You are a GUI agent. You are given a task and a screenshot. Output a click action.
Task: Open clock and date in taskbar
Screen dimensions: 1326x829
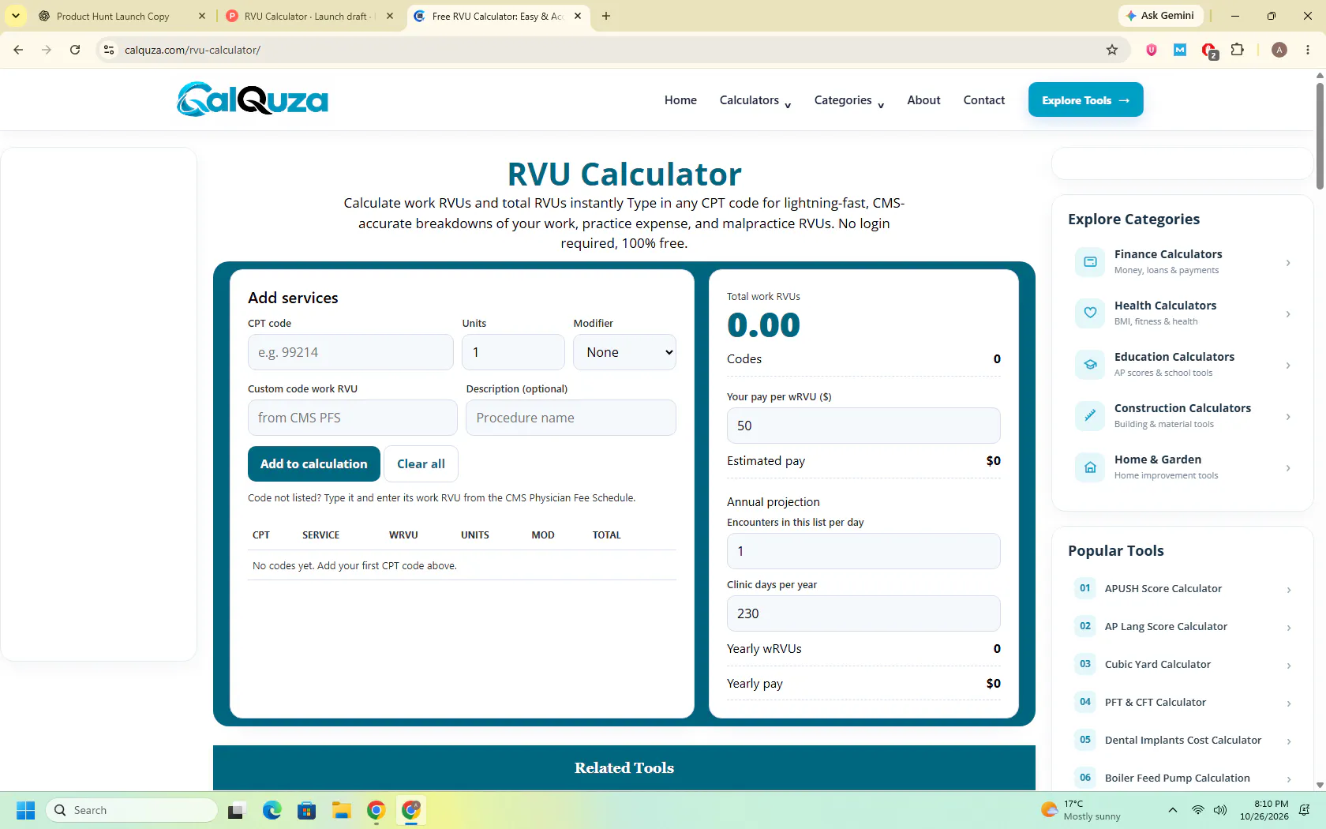(1264, 810)
